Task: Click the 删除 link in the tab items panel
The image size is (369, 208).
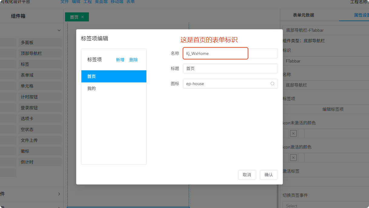Action: pyautogui.click(x=133, y=60)
